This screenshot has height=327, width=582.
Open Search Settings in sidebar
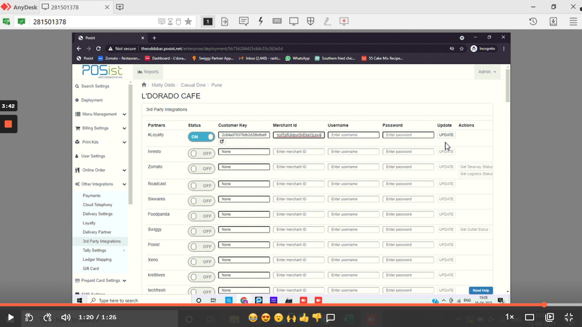[95, 86]
